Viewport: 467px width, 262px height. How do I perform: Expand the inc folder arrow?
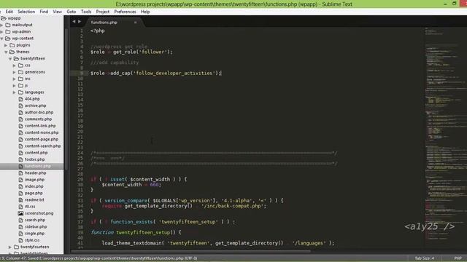[x=15, y=79]
